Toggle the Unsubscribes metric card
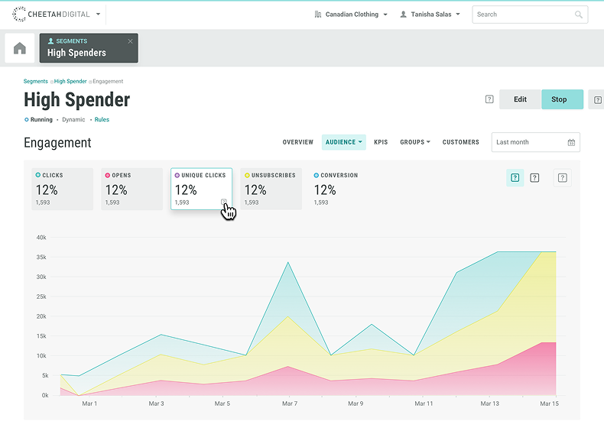Image resolution: width=604 pixels, height=444 pixels. 271,189
